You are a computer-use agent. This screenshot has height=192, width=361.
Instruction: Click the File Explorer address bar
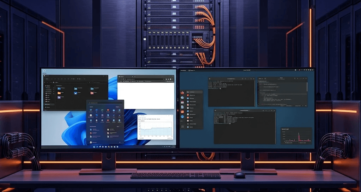(x=72, y=82)
